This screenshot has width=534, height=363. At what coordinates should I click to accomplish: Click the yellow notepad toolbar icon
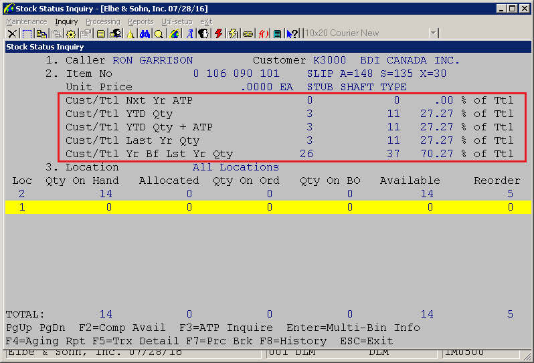[100, 33]
